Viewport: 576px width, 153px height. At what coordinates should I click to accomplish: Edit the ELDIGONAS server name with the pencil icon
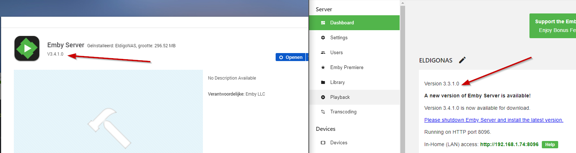click(462, 60)
